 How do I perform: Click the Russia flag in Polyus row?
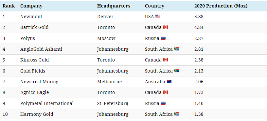tap(163, 38)
